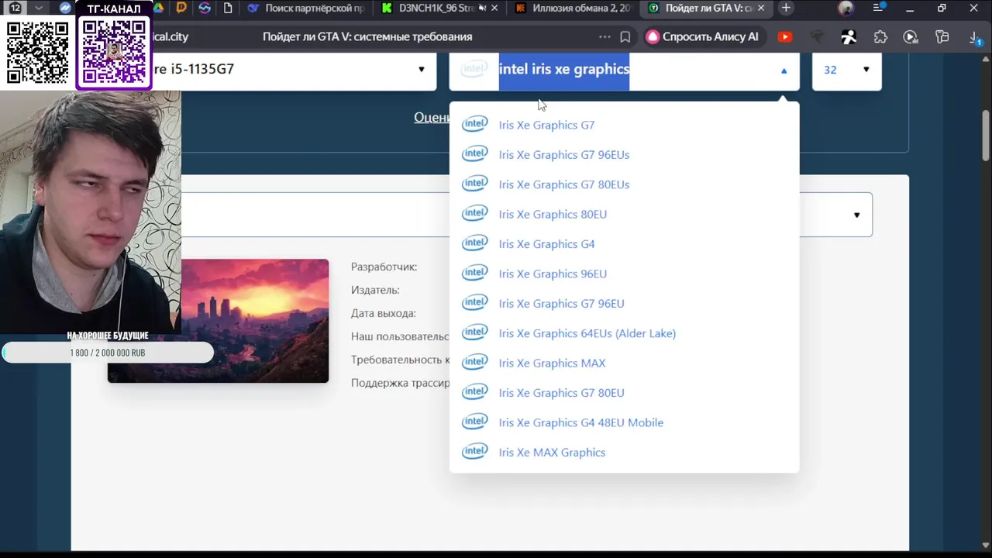This screenshot has height=558, width=992.
Task: Click the Издатель label
Action: 375,290
